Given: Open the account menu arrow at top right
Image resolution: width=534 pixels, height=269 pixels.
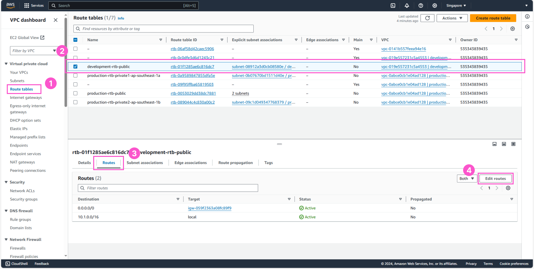Looking at the screenshot, I should click(x=527, y=6).
